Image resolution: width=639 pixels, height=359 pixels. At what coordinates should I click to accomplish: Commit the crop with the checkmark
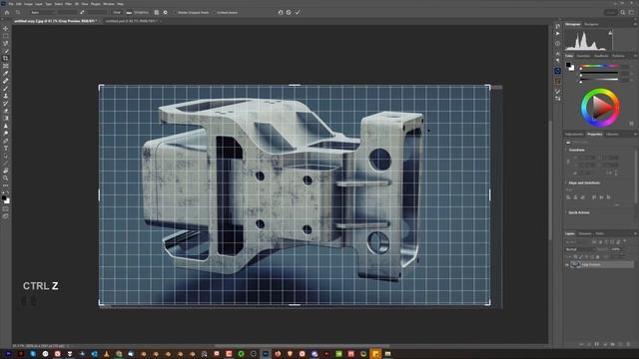click(298, 13)
